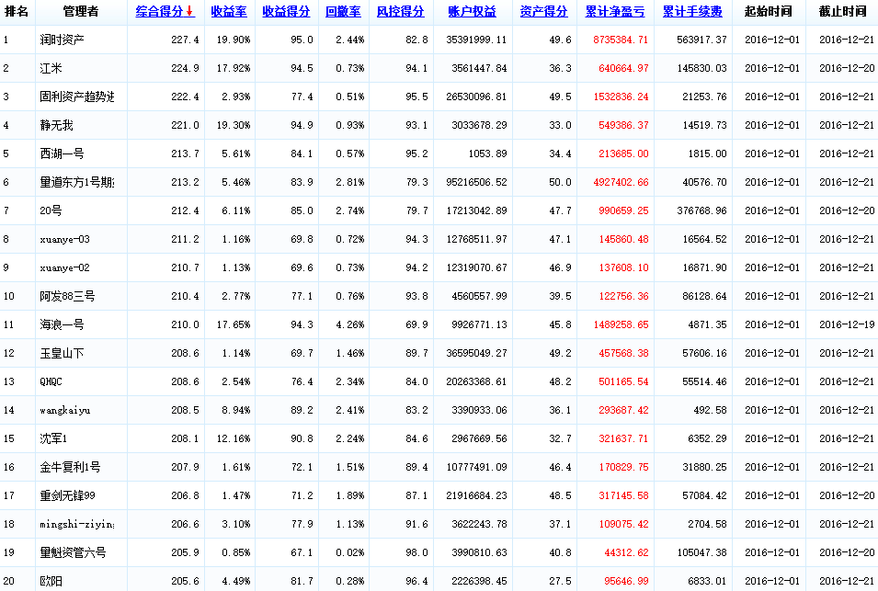This screenshot has height=591, width=878.
Task: Select manager name 20号
Action: [x=51, y=211]
